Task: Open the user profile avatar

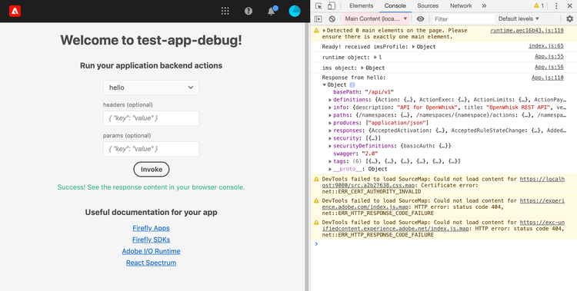Action: tap(295, 11)
